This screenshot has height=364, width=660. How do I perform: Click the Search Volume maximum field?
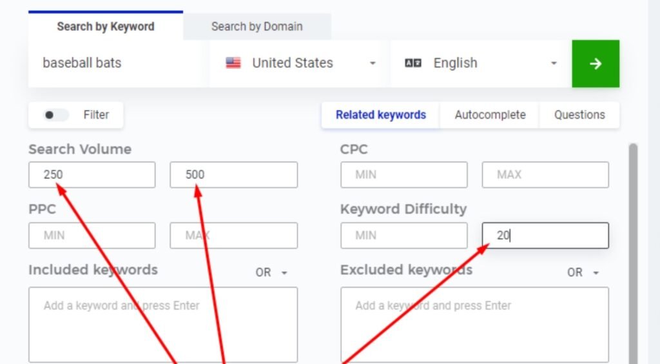[x=233, y=175]
